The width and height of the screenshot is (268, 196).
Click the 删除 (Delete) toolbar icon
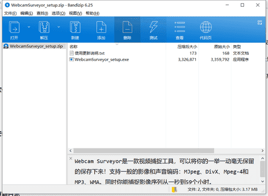coord(127,27)
